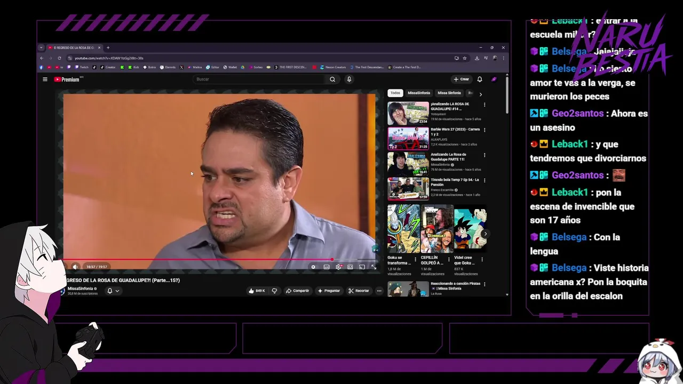Screen dimensions: 683x384
Task: Open options for CEPILLÍN GOLPEÓ short
Action: click(x=448, y=260)
